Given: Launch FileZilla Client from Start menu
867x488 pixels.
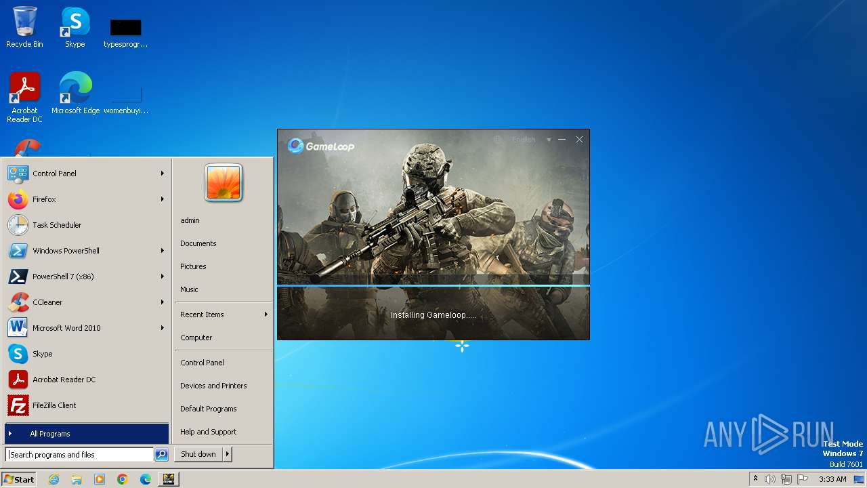Looking at the screenshot, I should (x=86, y=405).
